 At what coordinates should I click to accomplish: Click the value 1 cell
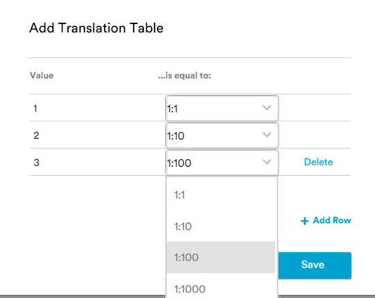[35, 108]
